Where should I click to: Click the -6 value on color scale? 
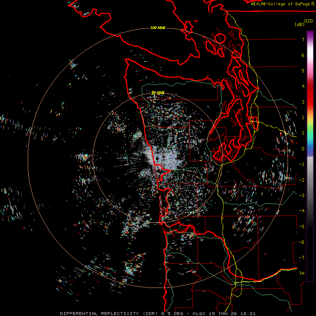[302, 242]
